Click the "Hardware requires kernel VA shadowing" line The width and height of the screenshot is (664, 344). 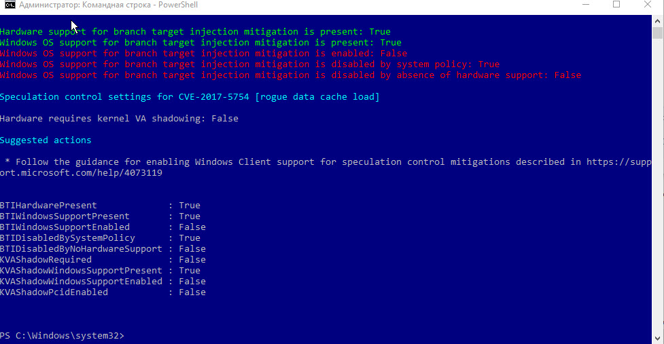[119, 119]
